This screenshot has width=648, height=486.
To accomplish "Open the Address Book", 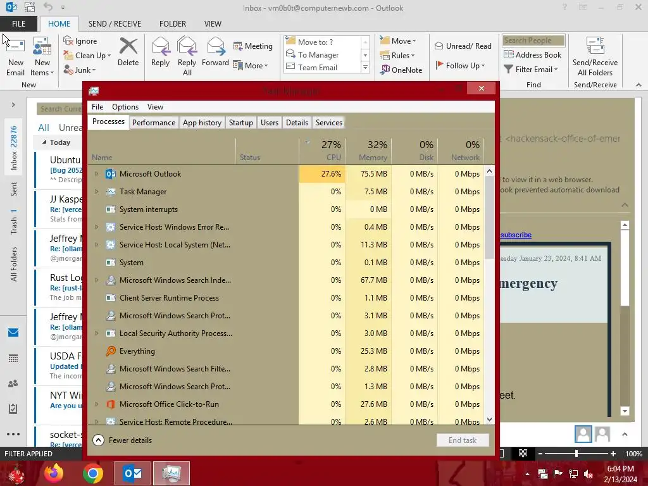I will 532,54.
